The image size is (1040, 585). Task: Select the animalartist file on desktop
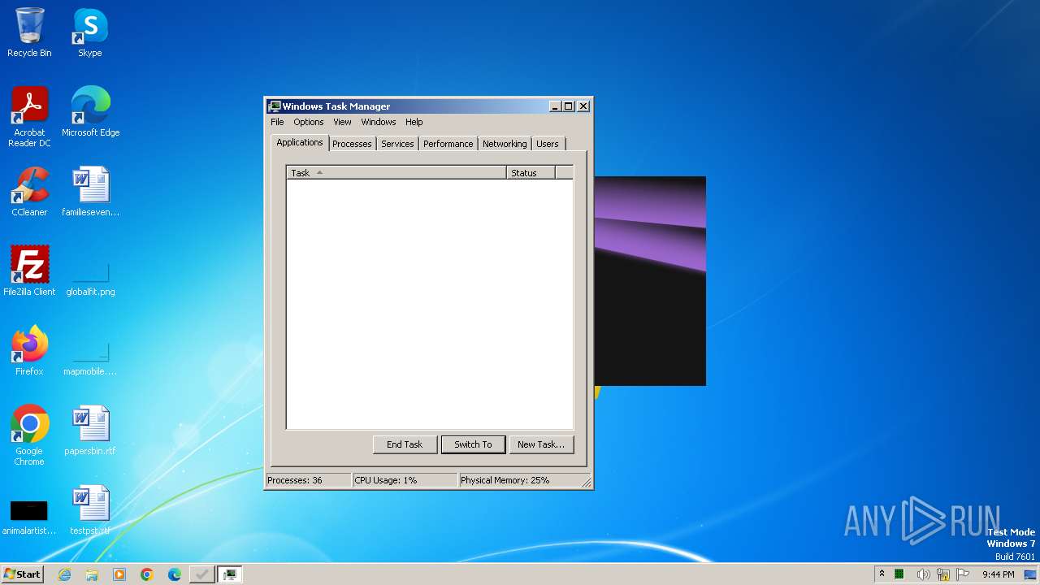29,516
